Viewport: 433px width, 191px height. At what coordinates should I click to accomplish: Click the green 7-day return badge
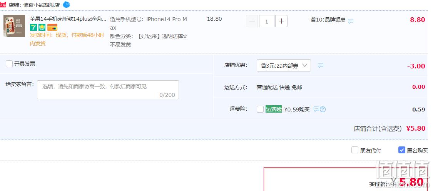click(33, 27)
